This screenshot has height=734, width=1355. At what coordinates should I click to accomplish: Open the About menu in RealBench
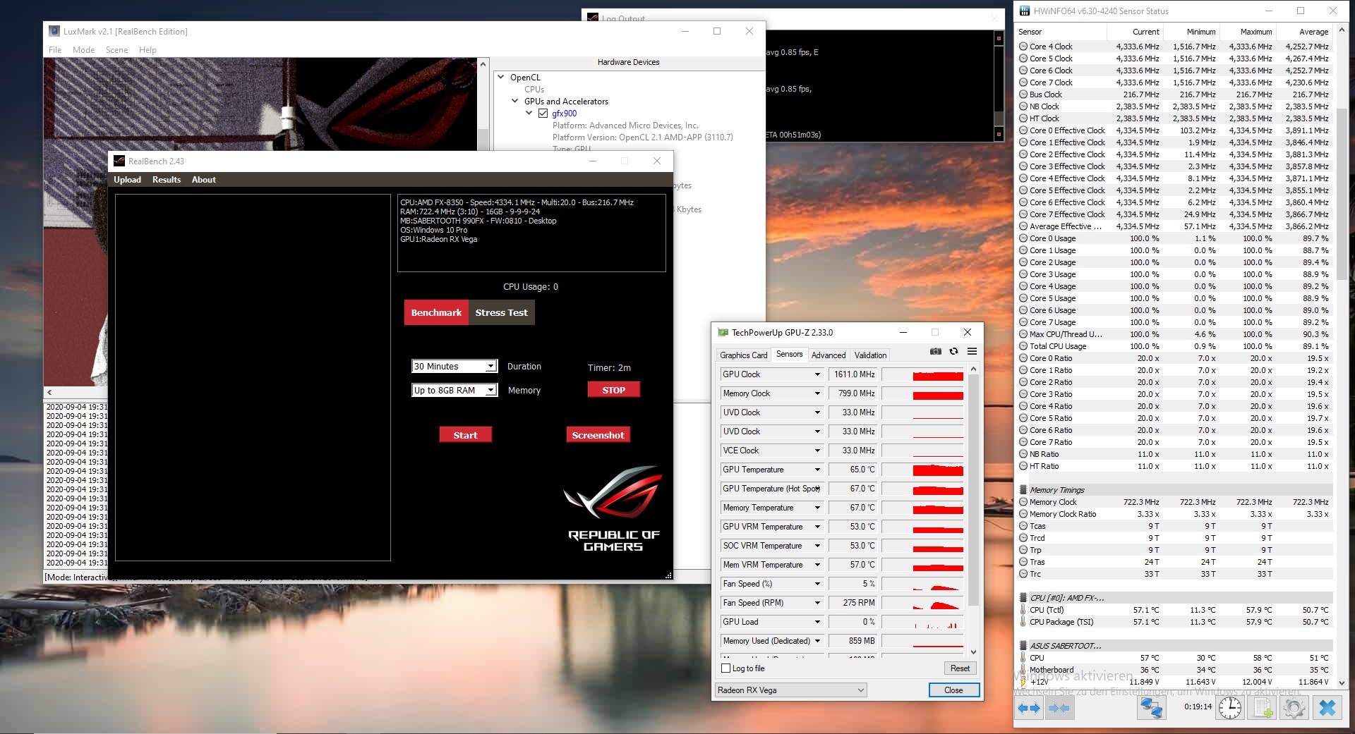pos(204,180)
